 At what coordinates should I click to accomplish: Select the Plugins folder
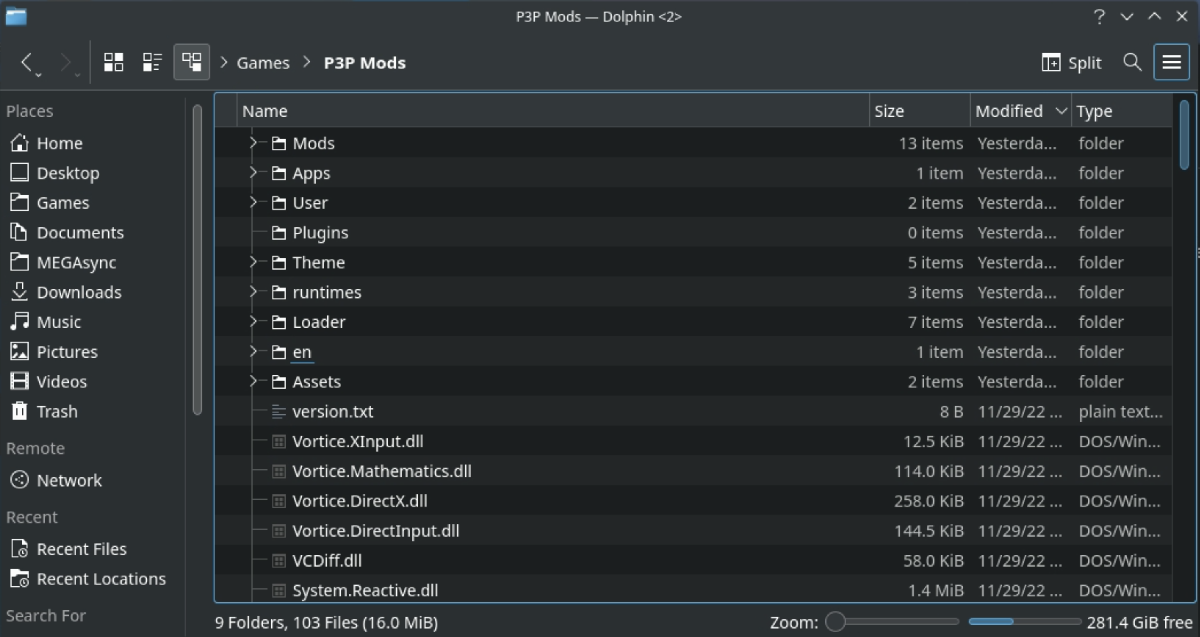click(320, 233)
